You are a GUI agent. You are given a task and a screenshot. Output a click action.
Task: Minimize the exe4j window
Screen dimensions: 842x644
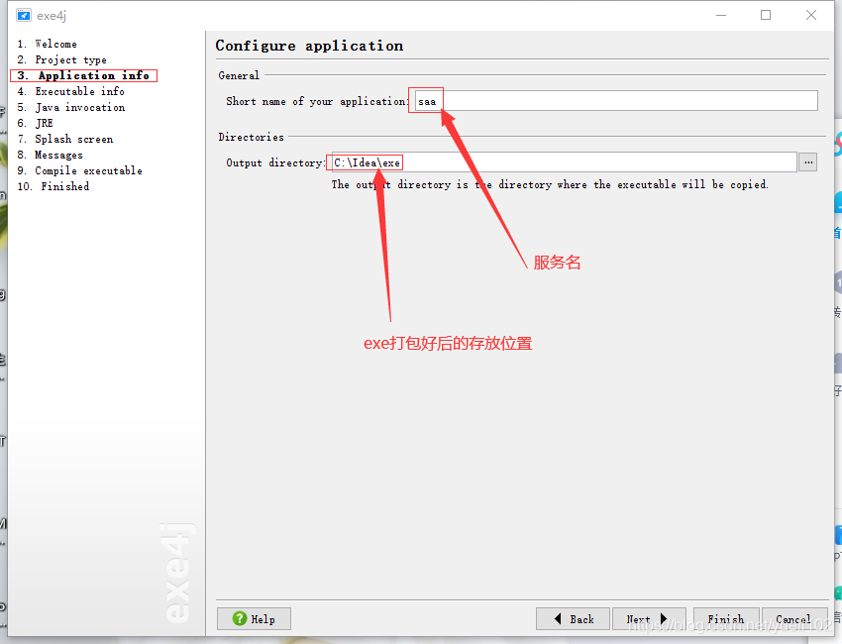coord(721,15)
